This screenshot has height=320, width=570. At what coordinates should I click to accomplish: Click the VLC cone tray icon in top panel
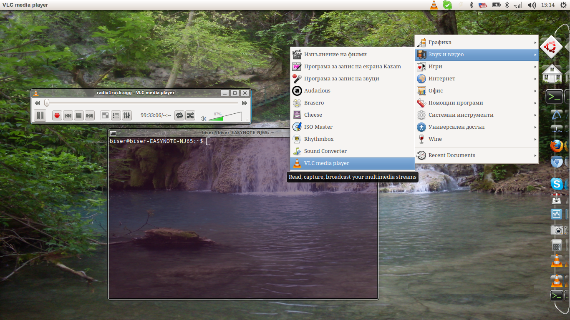click(434, 5)
